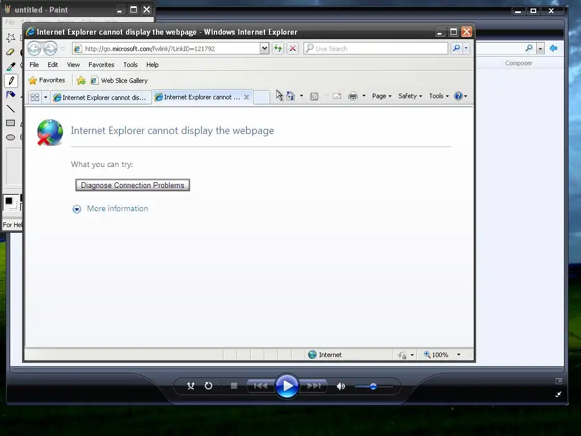The height and width of the screenshot is (436, 581).
Task: Open the Favorites menu in menu bar
Action: click(x=101, y=65)
